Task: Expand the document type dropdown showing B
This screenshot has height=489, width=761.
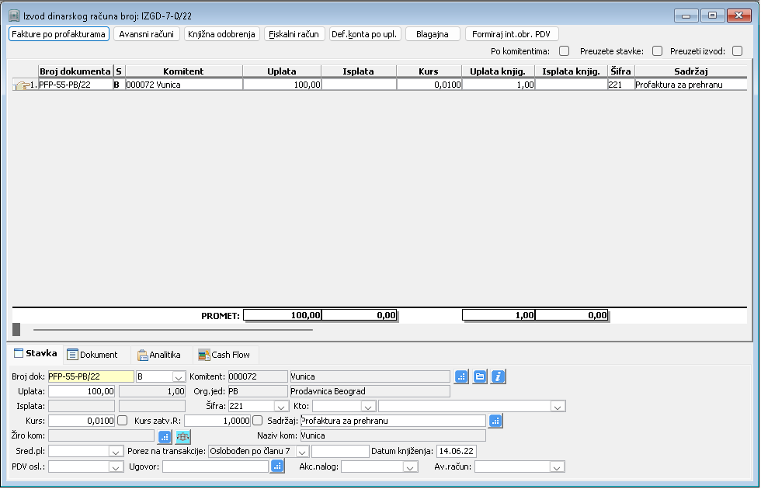Action: point(178,377)
